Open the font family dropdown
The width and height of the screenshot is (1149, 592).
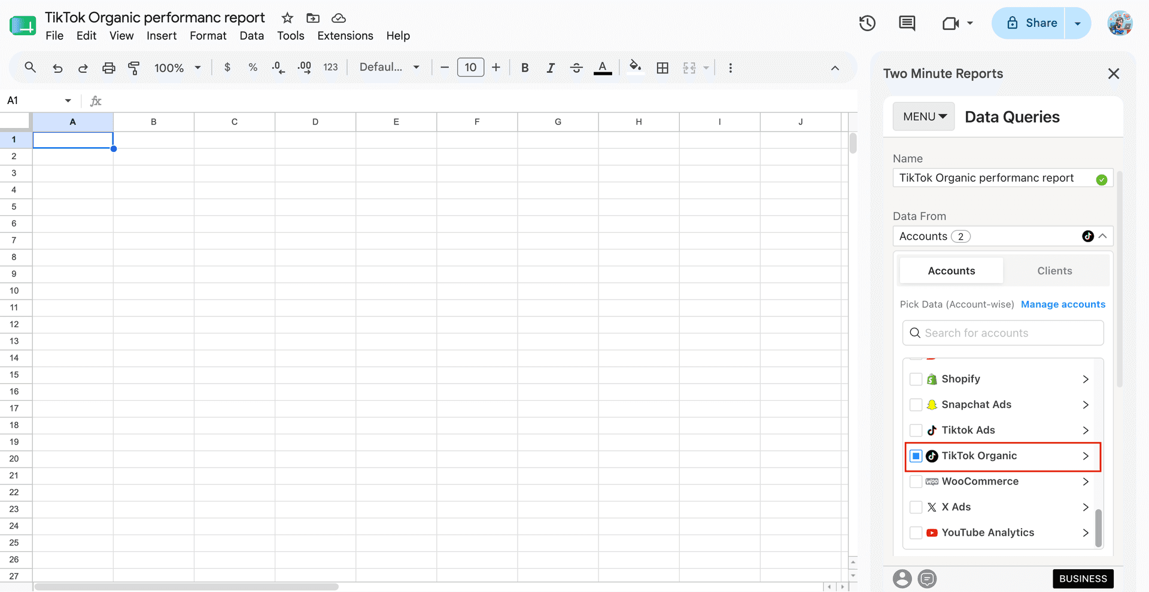pyautogui.click(x=389, y=68)
